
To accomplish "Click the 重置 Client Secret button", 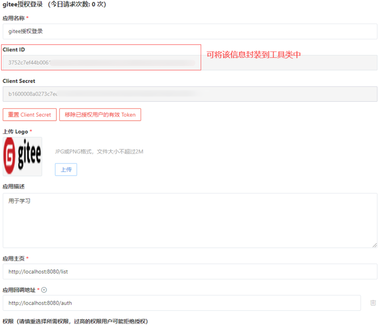I will [29, 114].
